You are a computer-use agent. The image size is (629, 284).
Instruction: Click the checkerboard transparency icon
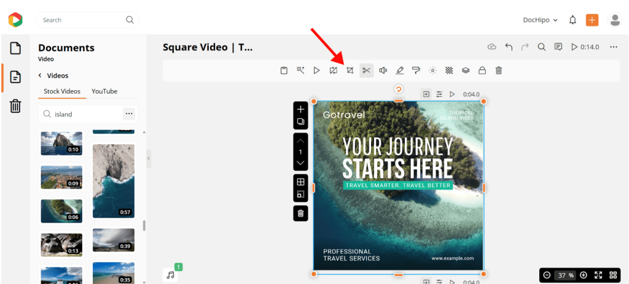click(449, 71)
